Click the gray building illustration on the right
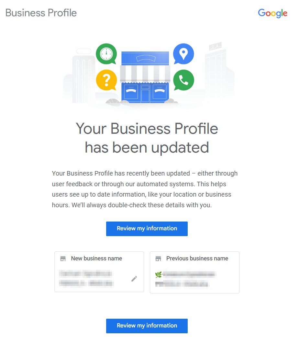 coord(219,72)
